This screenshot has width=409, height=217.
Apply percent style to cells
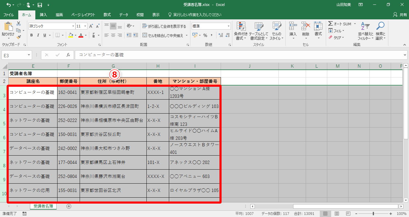point(205,35)
